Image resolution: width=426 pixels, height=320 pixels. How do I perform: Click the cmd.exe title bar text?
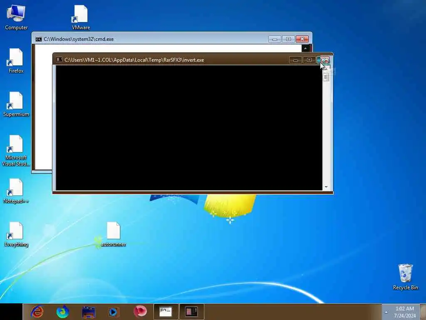coord(79,39)
